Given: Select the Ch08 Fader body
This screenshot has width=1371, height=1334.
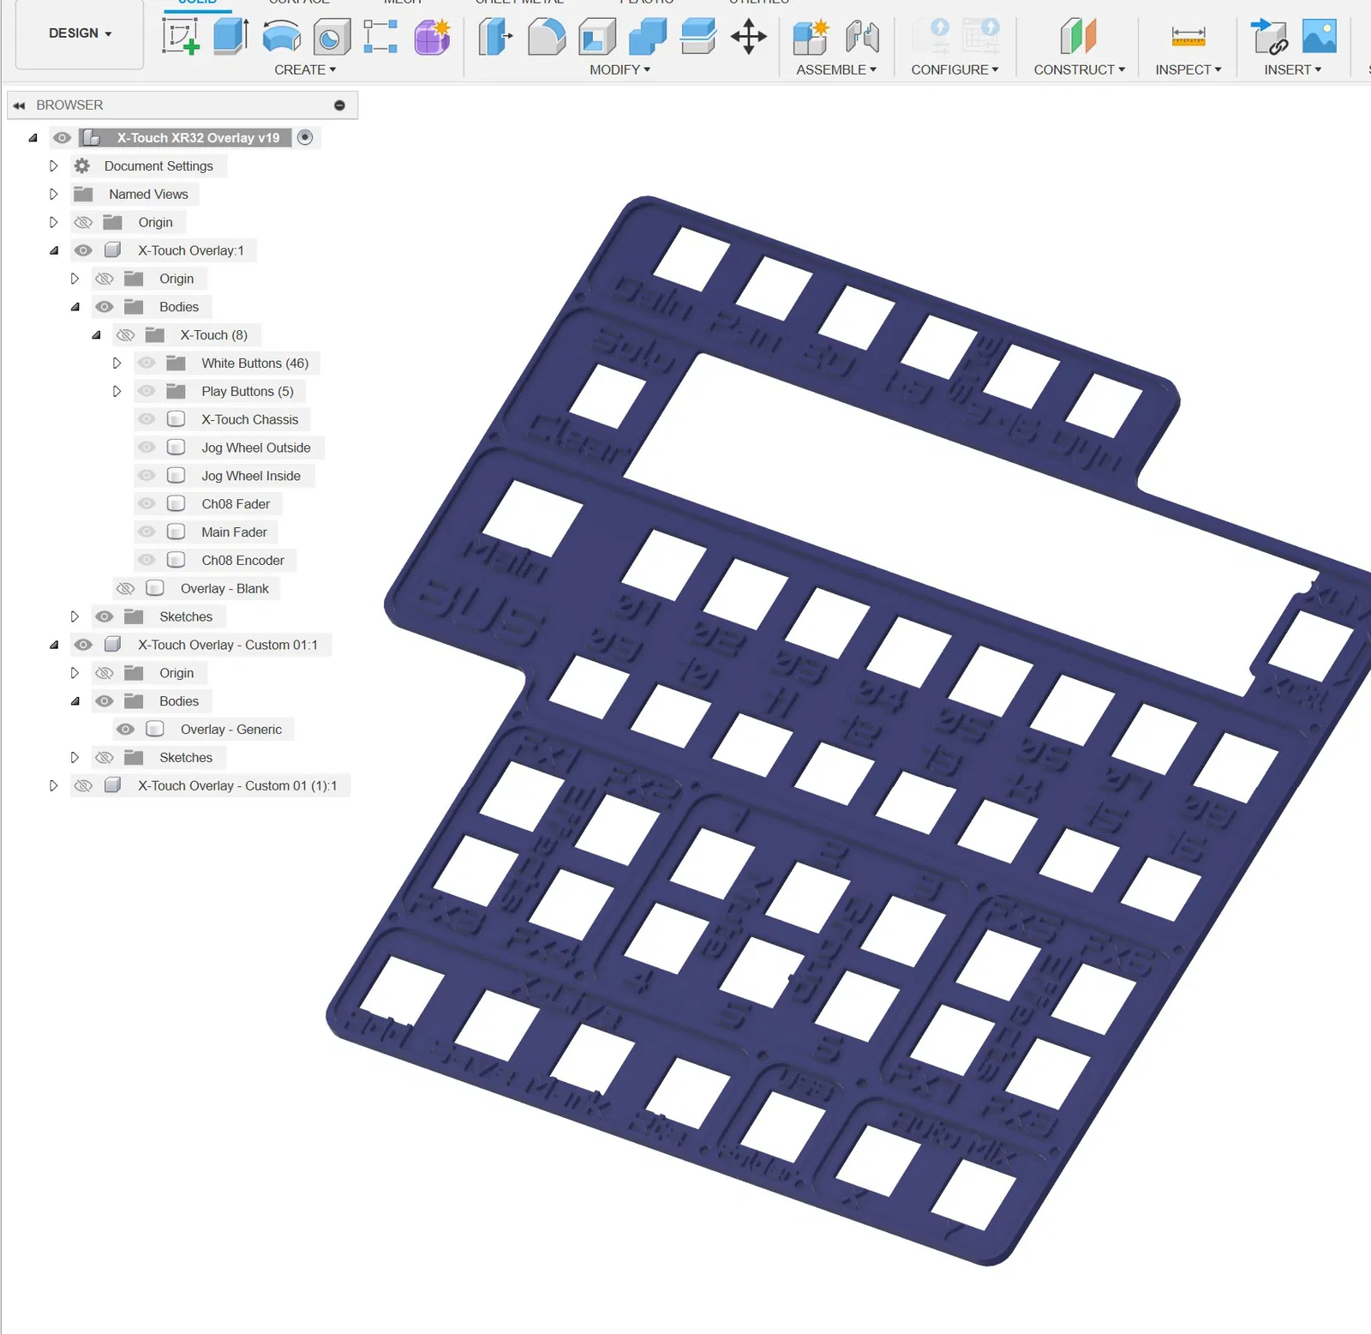Looking at the screenshot, I should [x=236, y=505].
